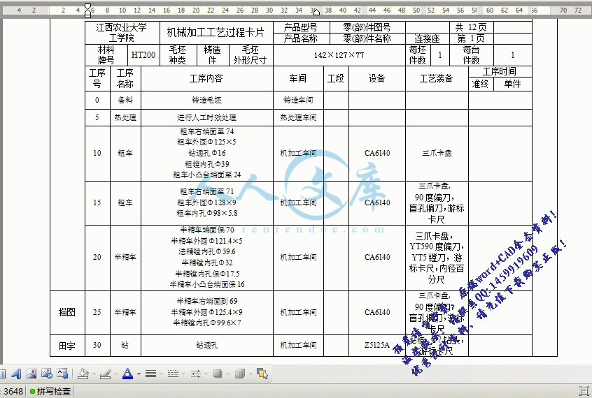The width and height of the screenshot is (592, 398).
Task: Click process number 20 cell
Action: pyautogui.click(x=97, y=257)
